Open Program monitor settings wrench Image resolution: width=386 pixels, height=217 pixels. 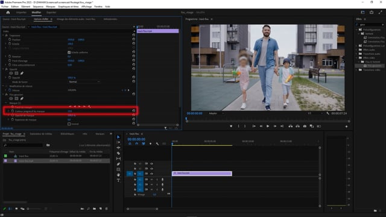(x=327, y=113)
